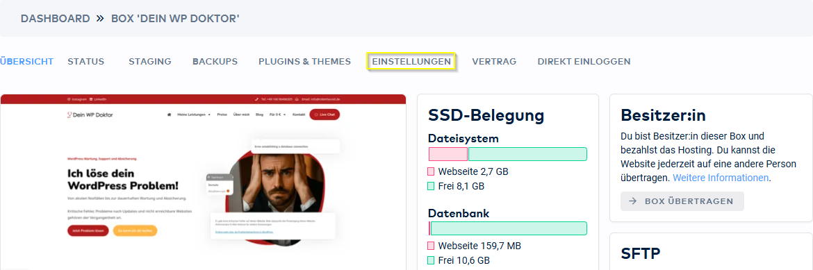The image size is (813, 270).
Task: Go to the Plugins & Themes tab
Action: [x=305, y=62]
